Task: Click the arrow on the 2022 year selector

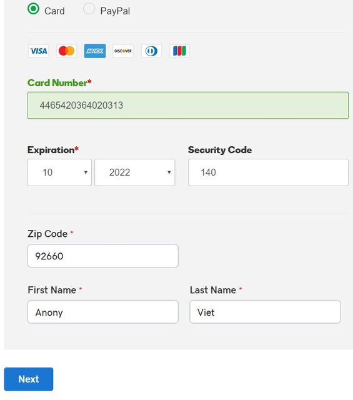Action: tap(169, 172)
